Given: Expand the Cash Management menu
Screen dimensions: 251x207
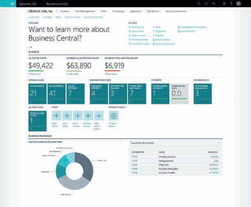Looking at the screenshot, I should 86,11.
